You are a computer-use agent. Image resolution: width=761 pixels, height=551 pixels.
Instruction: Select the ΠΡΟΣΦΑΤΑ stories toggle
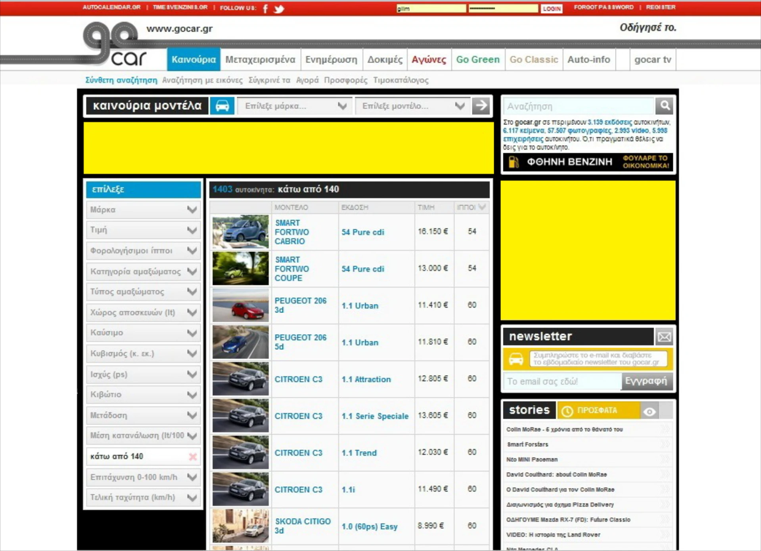[x=598, y=411]
